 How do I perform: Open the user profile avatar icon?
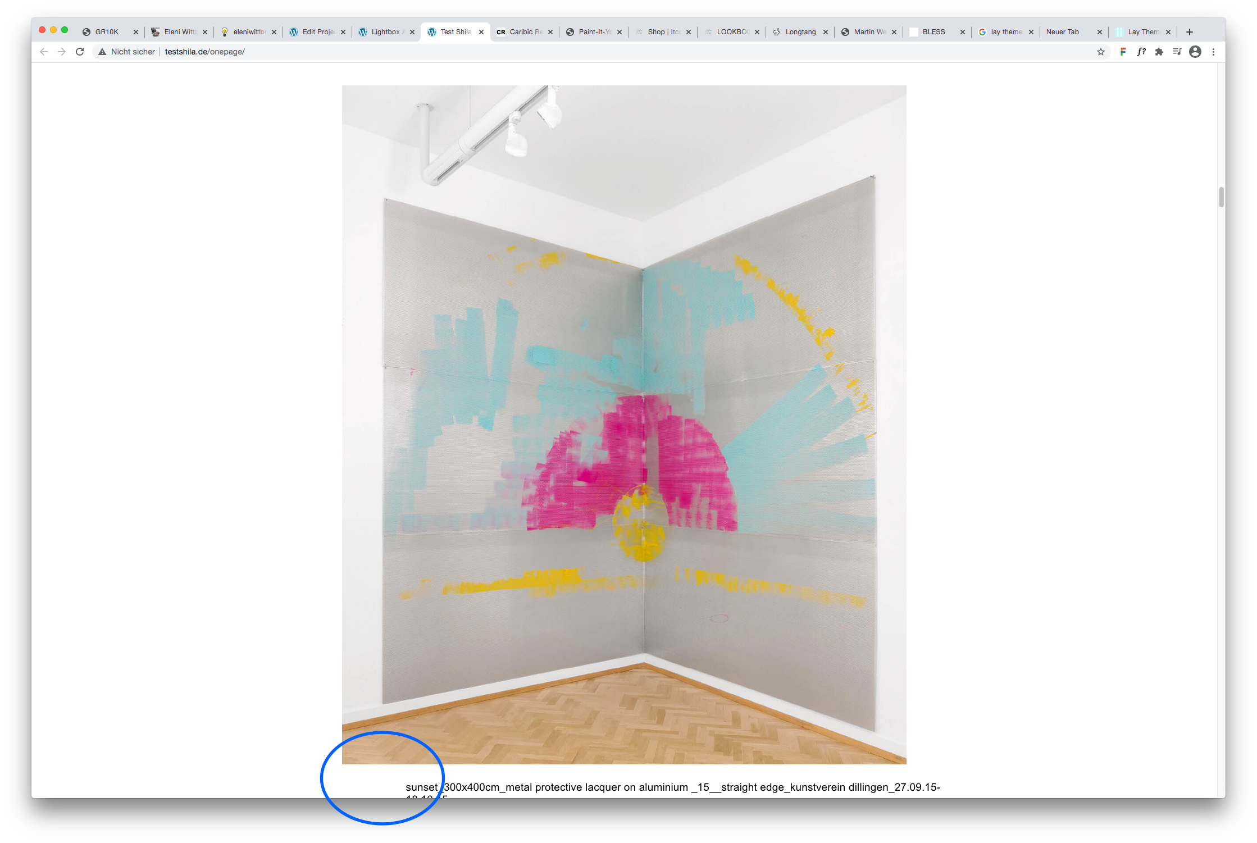[1195, 52]
